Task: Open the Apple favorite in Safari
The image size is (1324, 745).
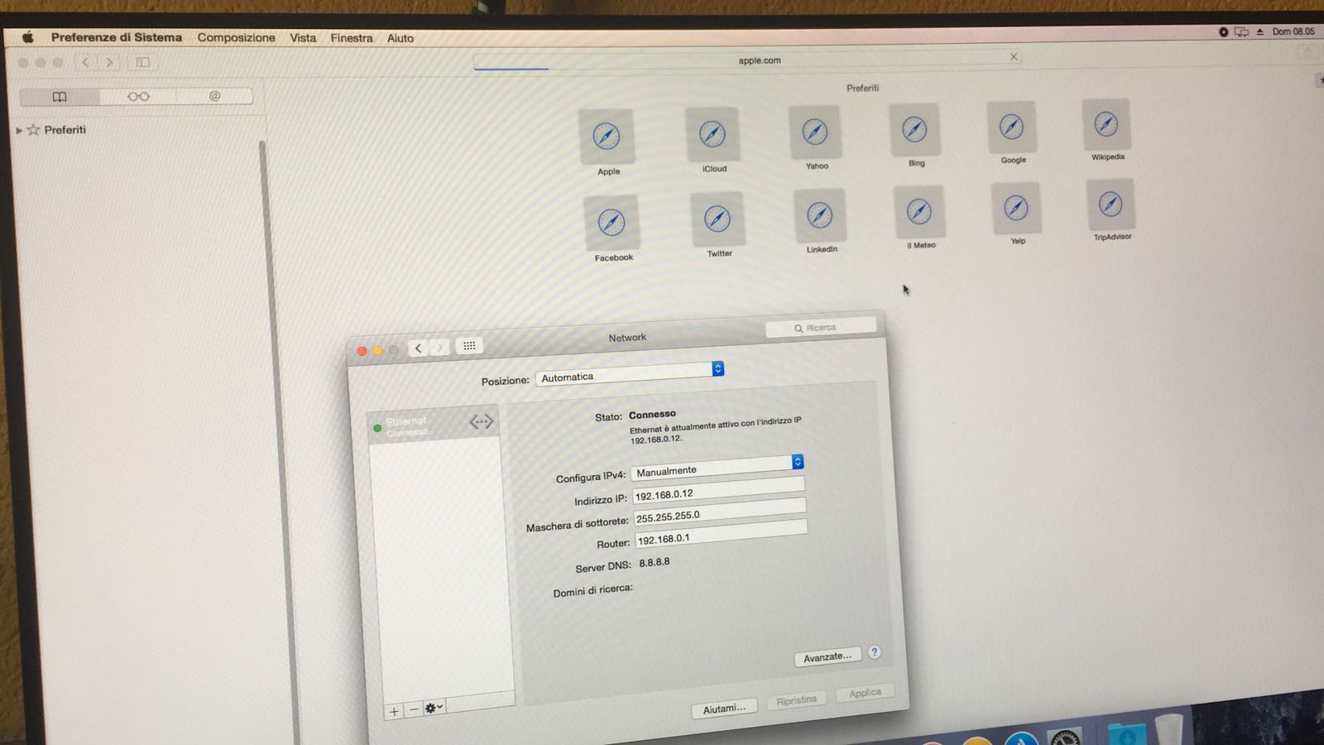Action: pyautogui.click(x=607, y=137)
